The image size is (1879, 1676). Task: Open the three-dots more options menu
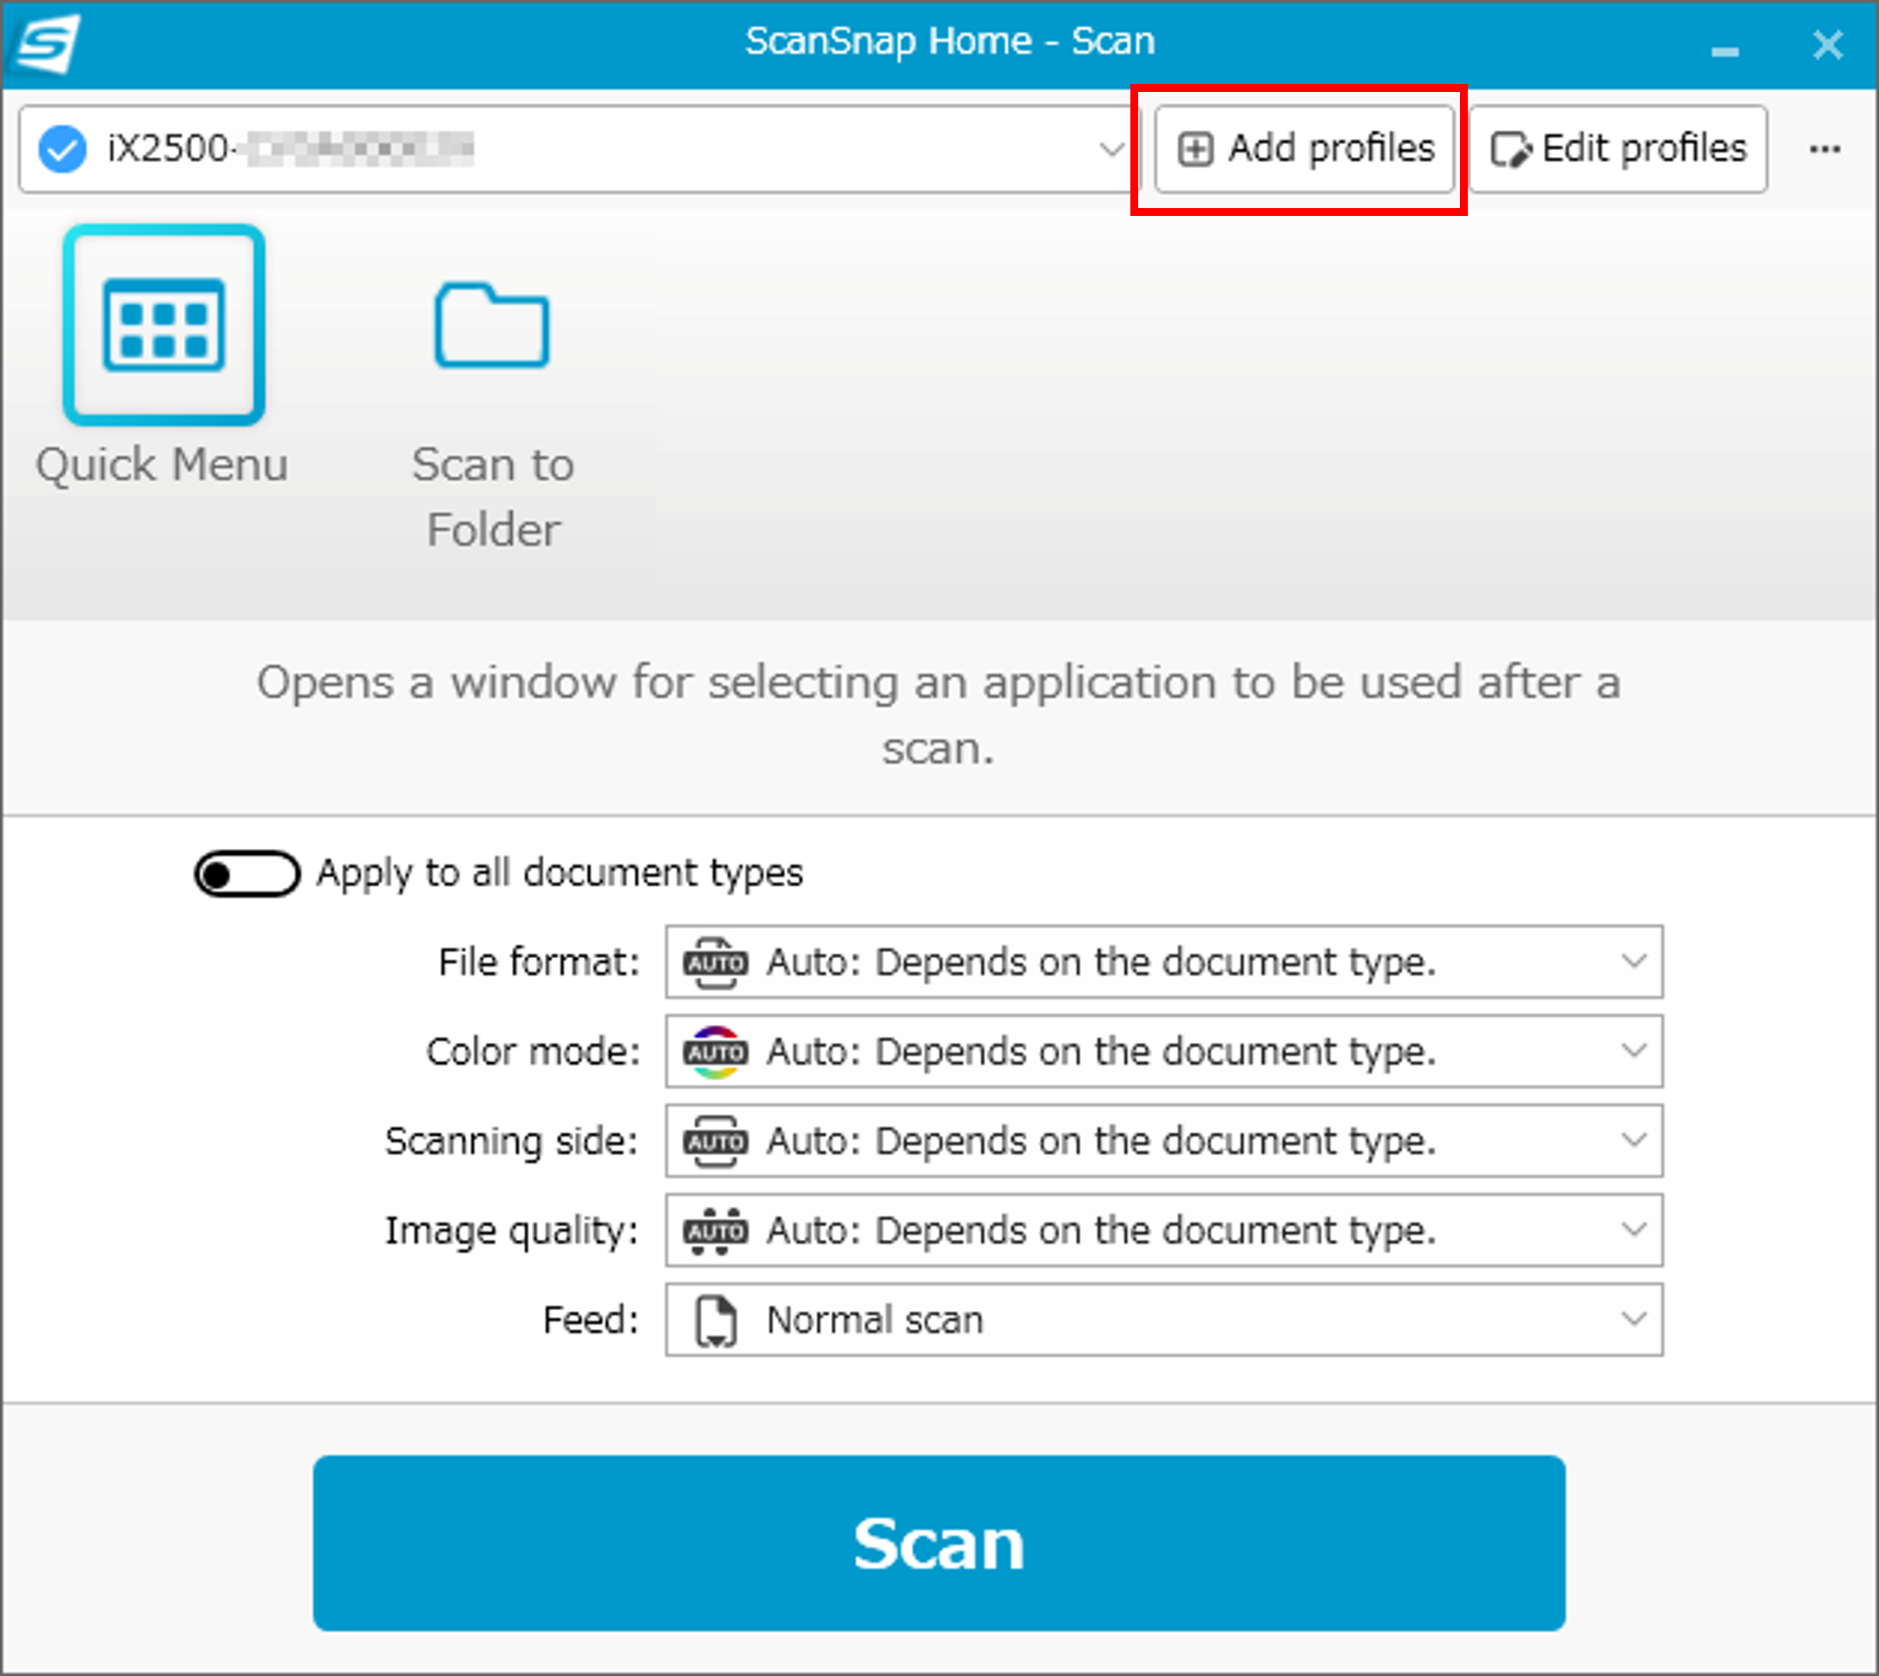[1824, 149]
